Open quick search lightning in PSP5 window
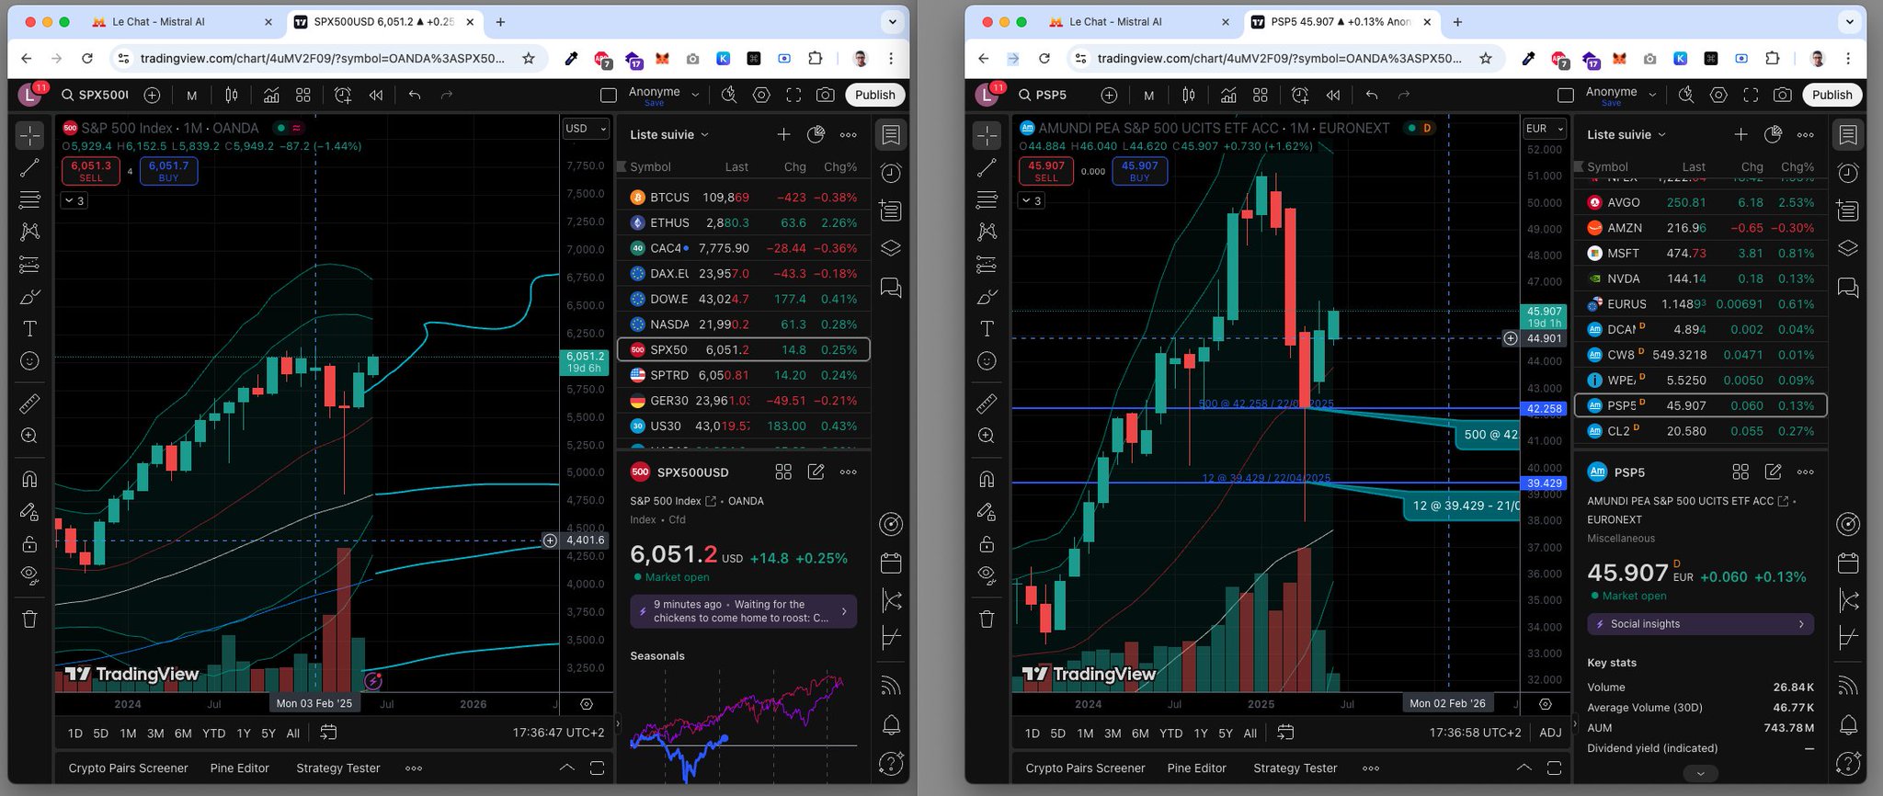1883x796 pixels. pos(1686,95)
